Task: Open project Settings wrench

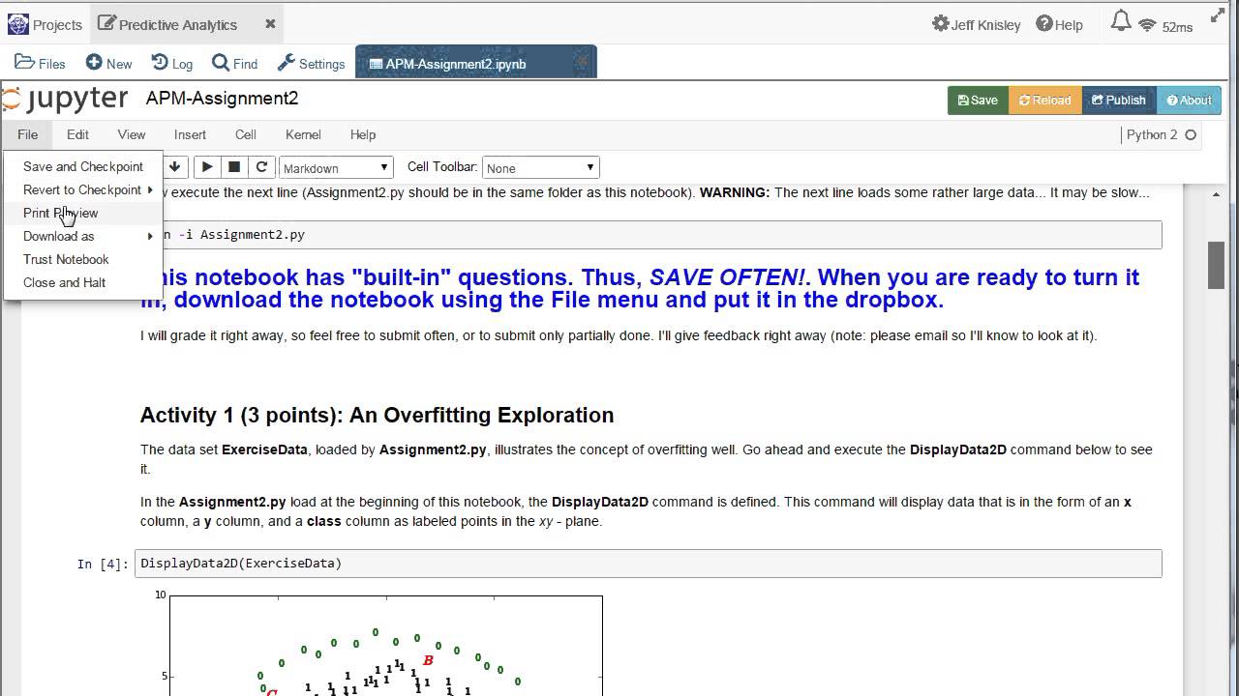Action: 311,63
